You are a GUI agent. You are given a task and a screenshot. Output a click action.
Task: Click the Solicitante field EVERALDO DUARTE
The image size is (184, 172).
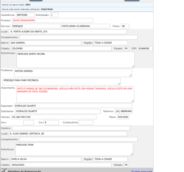click(x=58, y=112)
